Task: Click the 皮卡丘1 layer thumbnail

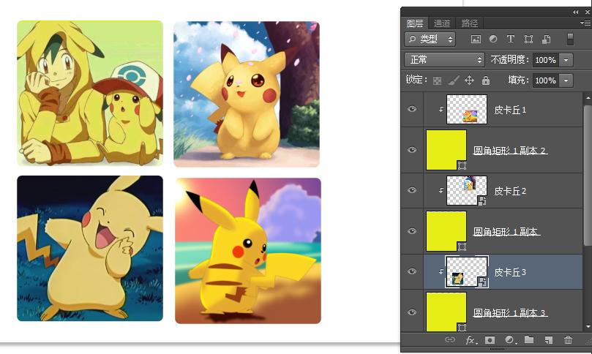Action: [467, 110]
